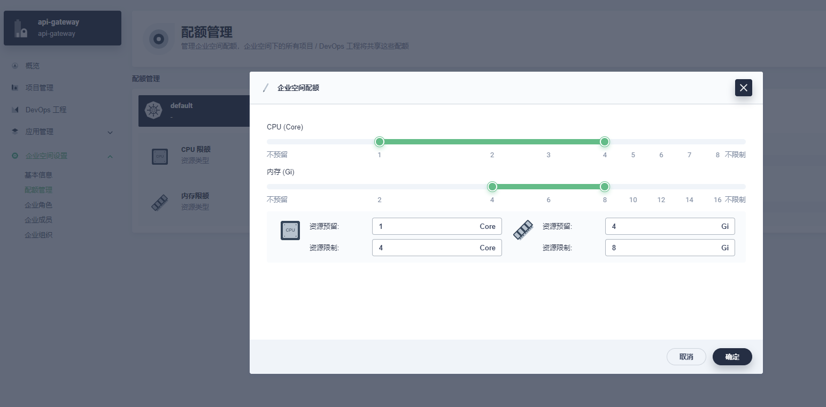Click memory slider left handle at 4
This screenshot has height=407, width=826.
pyautogui.click(x=492, y=187)
